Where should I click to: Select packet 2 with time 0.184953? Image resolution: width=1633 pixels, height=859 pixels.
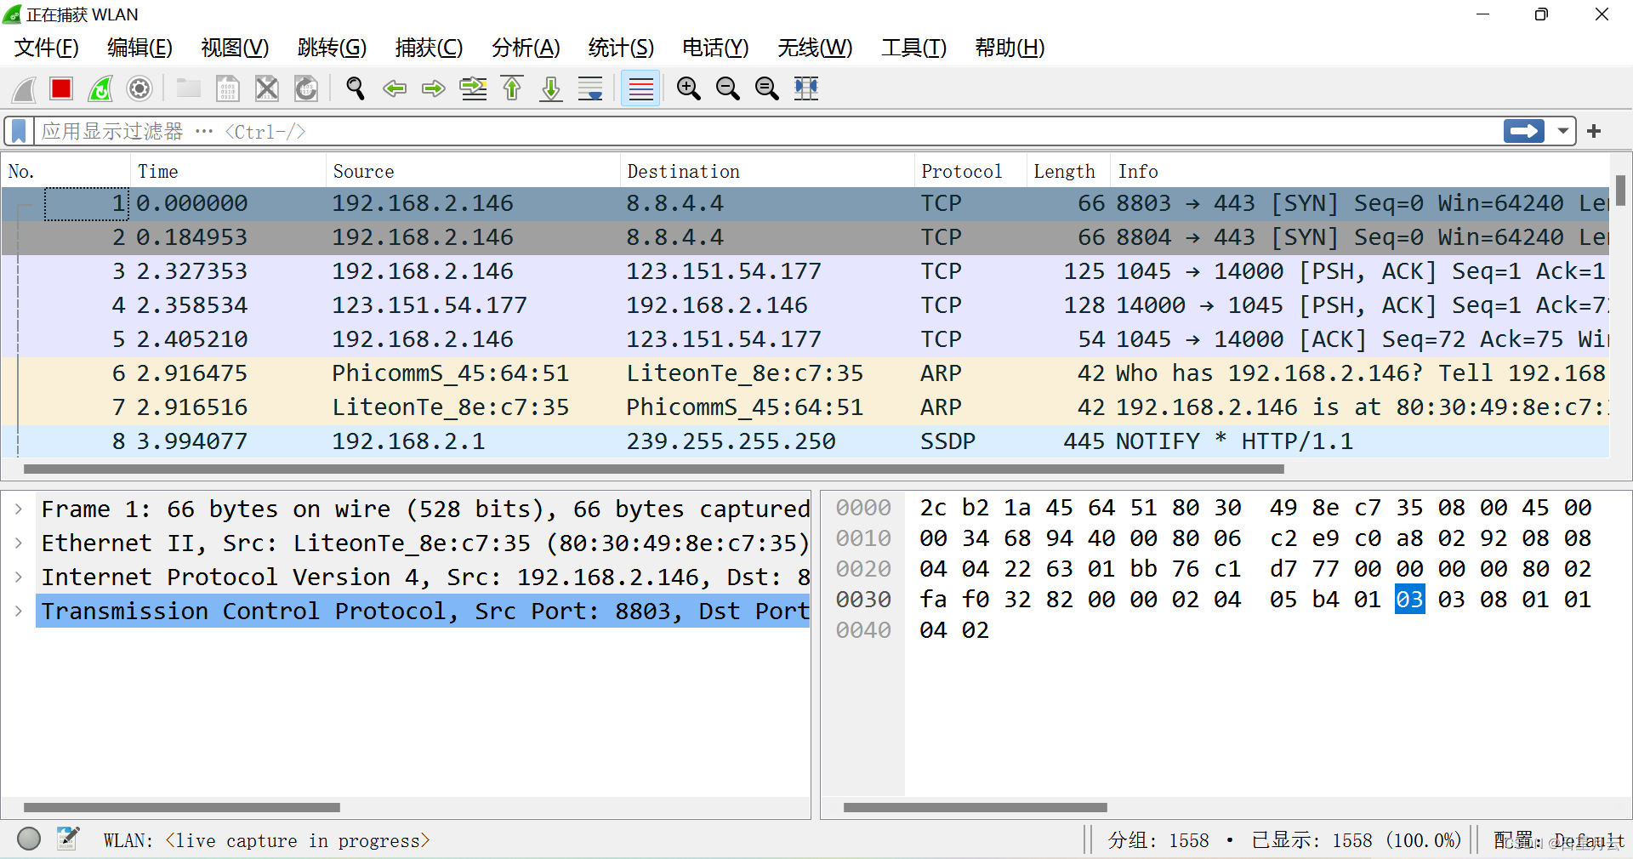805,237
